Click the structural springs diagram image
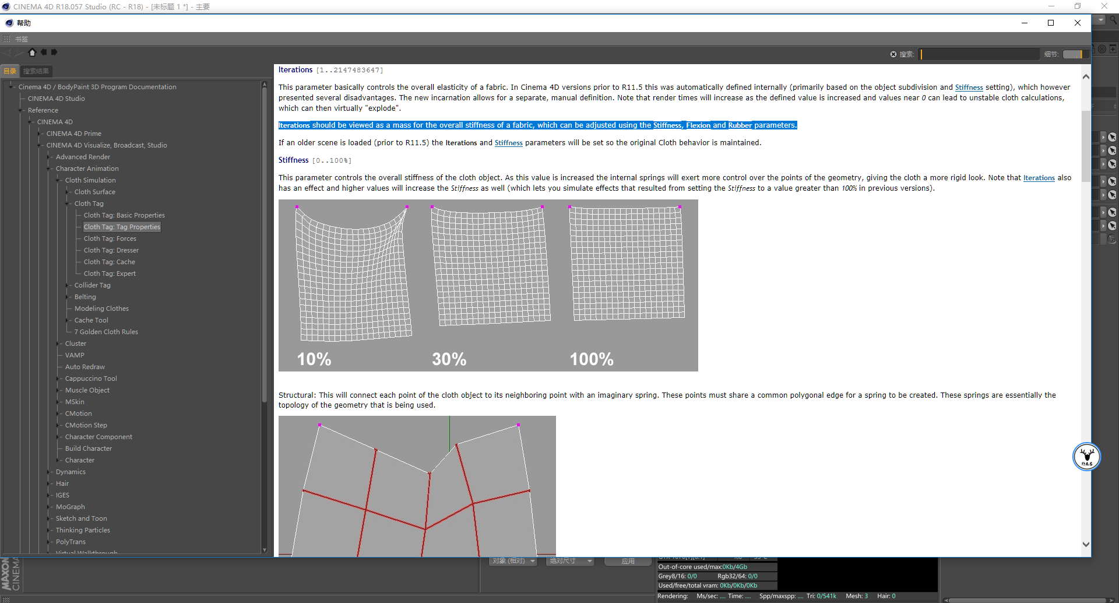 click(417, 486)
